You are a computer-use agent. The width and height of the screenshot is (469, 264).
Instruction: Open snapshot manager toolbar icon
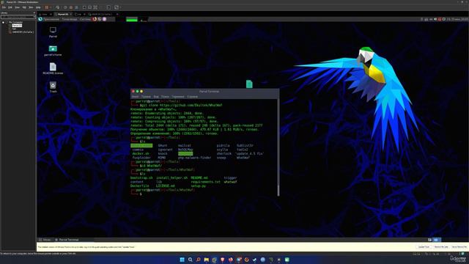(76, 7)
